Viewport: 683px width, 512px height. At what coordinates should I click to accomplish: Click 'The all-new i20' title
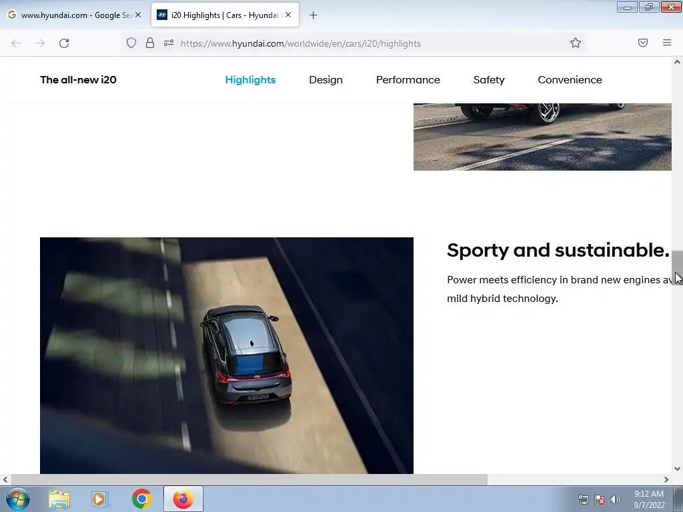click(x=79, y=80)
